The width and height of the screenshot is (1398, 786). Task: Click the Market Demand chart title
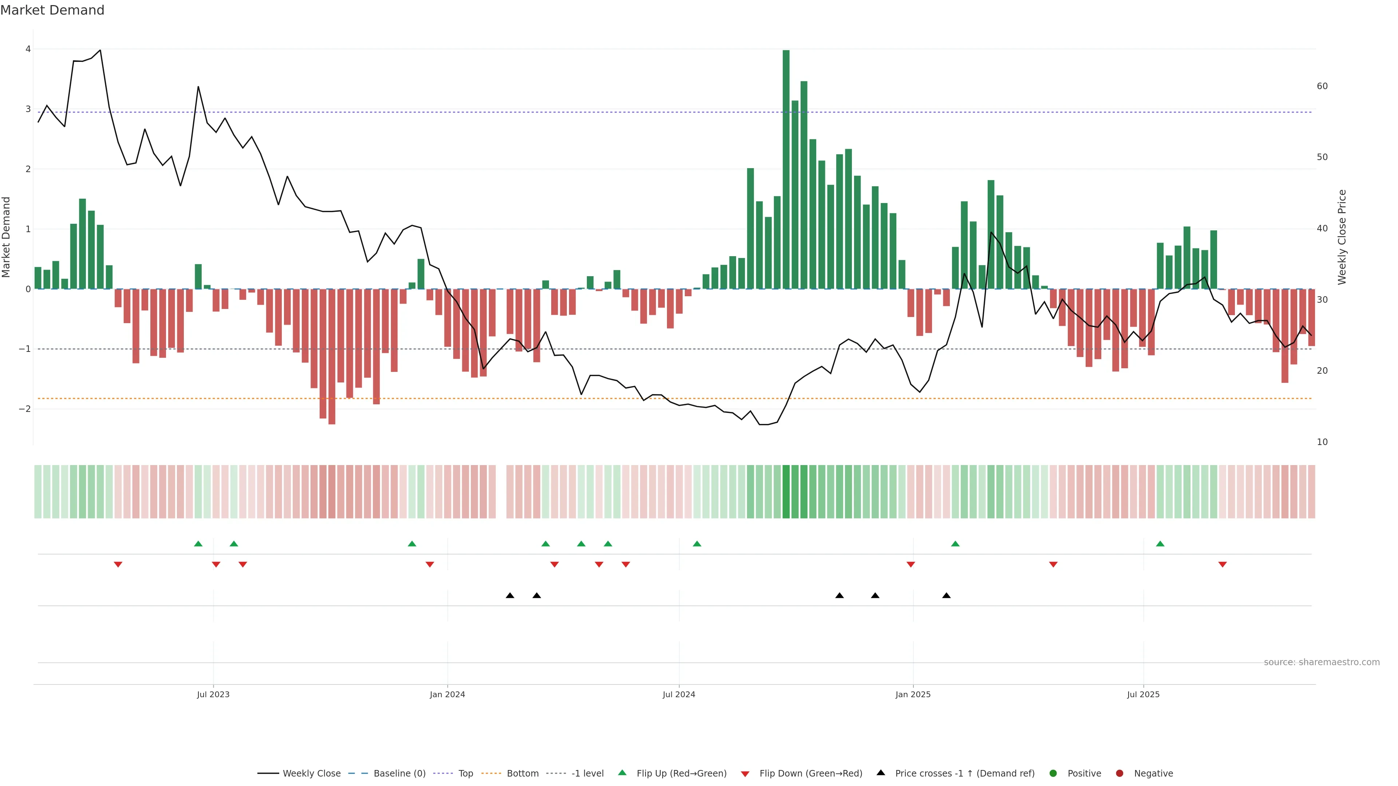pyautogui.click(x=52, y=10)
